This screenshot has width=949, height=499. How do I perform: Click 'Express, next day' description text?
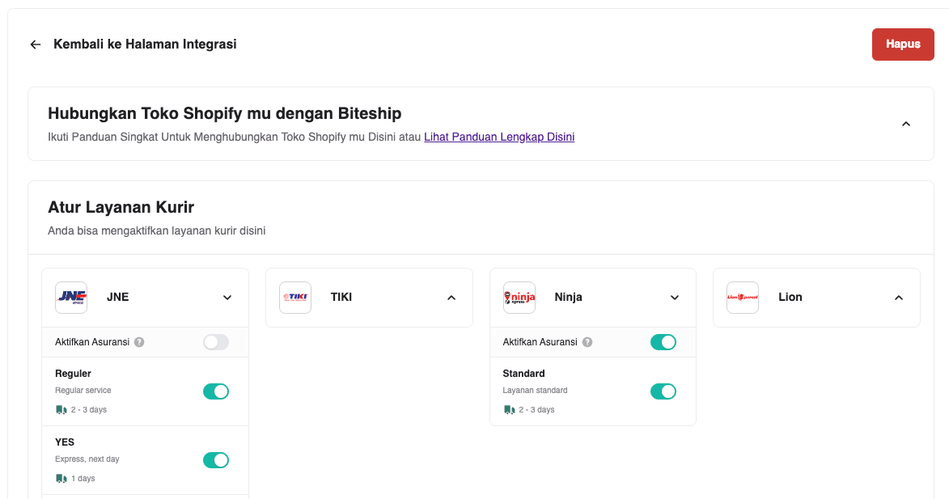click(x=87, y=459)
